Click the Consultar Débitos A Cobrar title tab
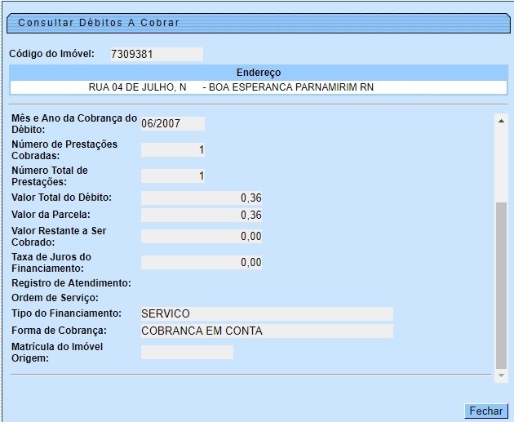Screen dimensions: 514x422 coord(98,23)
